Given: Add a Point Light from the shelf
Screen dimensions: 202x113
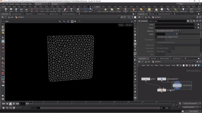Looking at the screenshot, I should 105,10.
